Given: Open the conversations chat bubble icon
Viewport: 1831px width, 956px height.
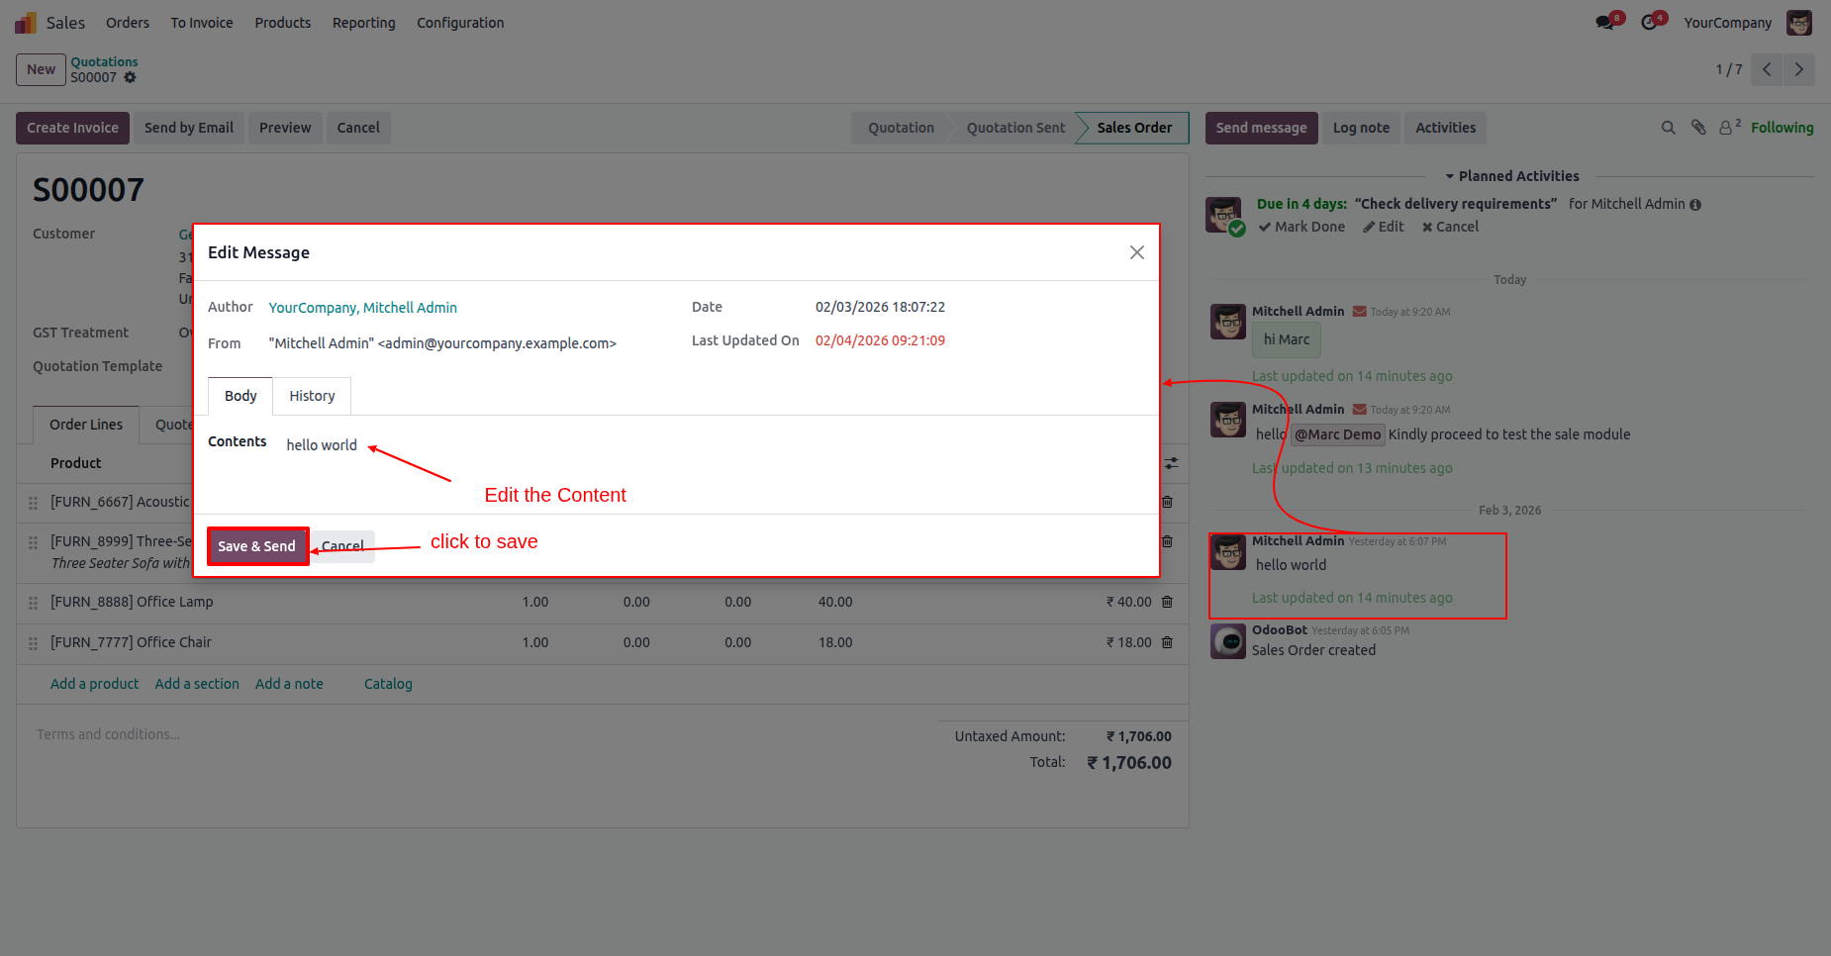Looking at the screenshot, I should pos(1605,23).
